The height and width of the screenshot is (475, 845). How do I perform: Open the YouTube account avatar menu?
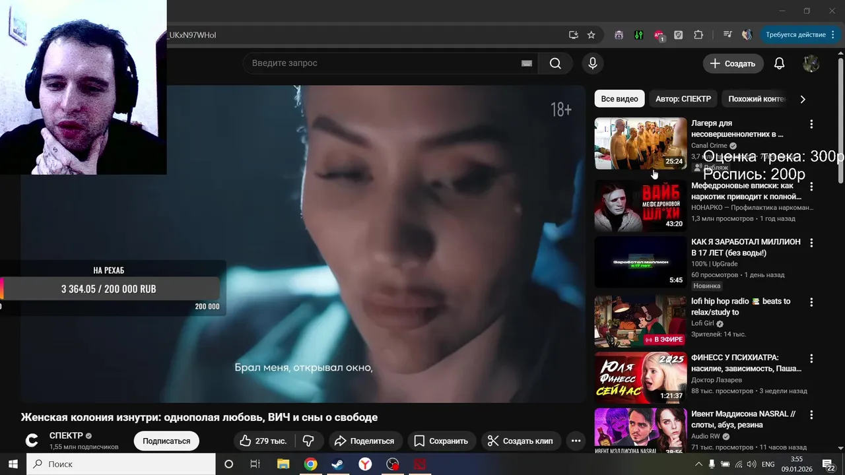point(811,63)
